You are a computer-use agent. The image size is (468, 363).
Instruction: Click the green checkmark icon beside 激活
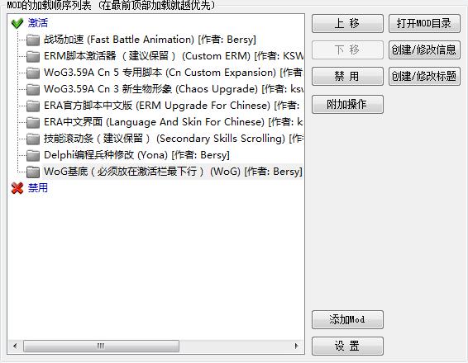point(17,23)
